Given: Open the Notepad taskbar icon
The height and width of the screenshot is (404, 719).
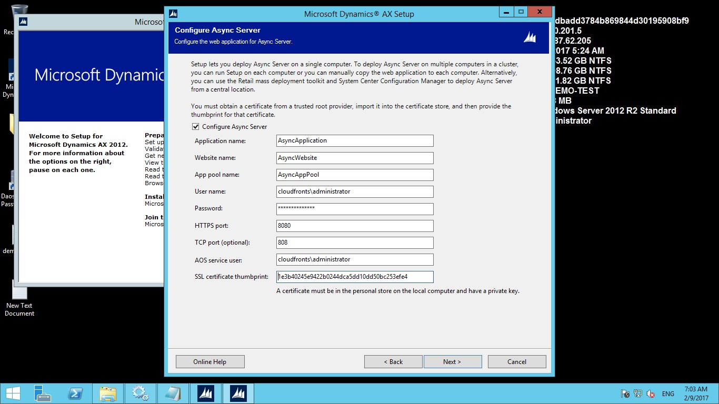Looking at the screenshot, I should [173, 393].
